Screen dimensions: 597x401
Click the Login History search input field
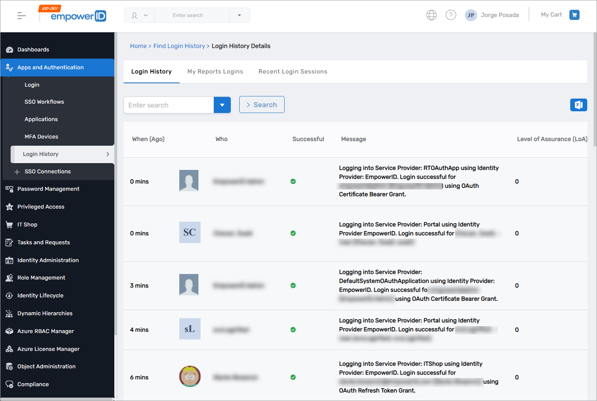tap(169, 105)
